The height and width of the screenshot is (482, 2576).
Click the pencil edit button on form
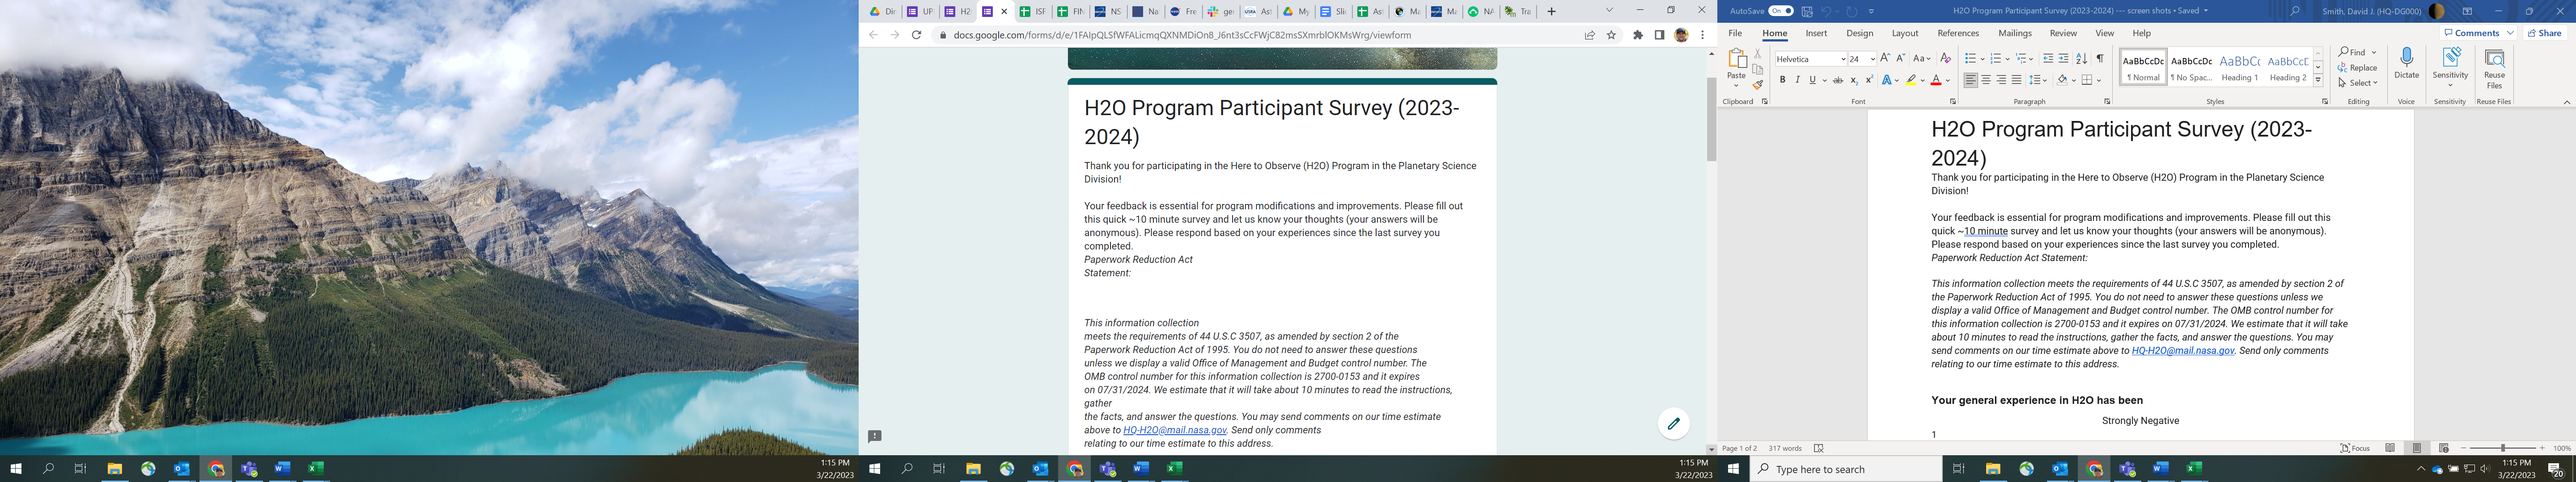(x=1673, y=423)
